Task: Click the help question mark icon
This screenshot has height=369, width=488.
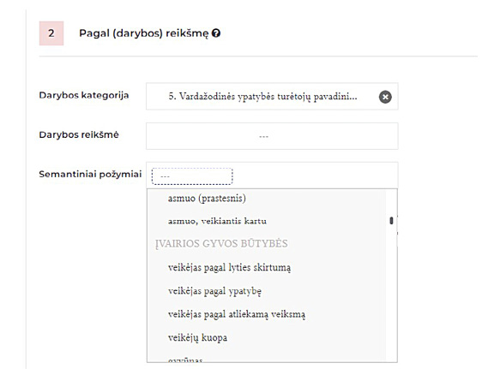Action: click(x=216, y=33)
